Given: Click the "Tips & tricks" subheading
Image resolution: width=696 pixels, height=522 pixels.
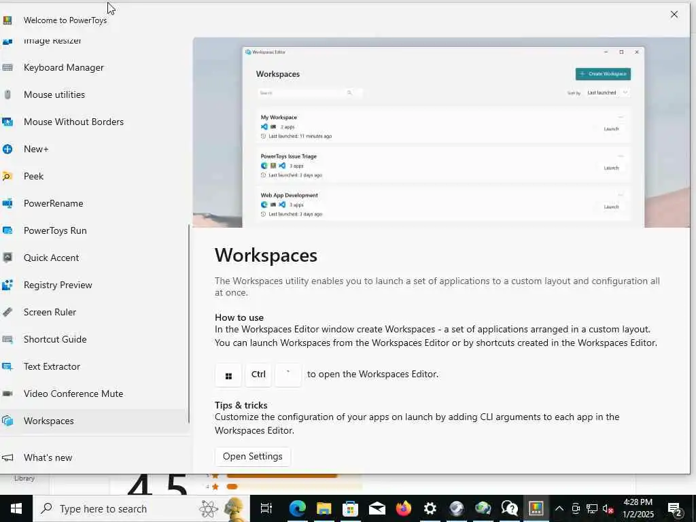Looking at the screenshot, I should point(241,405).
